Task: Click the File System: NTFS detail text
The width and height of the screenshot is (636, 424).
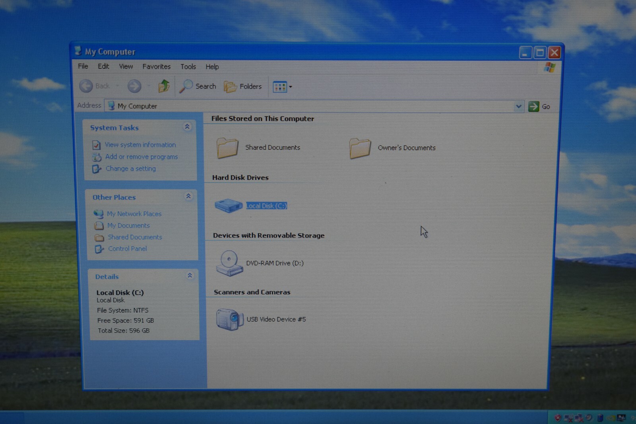Action: coord(123,310)
